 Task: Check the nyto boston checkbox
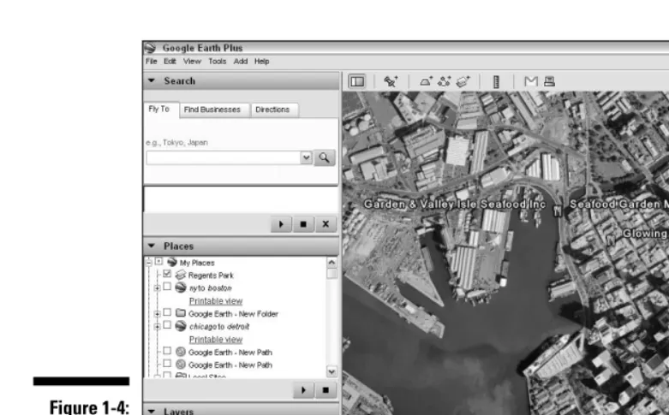(167, 287)
